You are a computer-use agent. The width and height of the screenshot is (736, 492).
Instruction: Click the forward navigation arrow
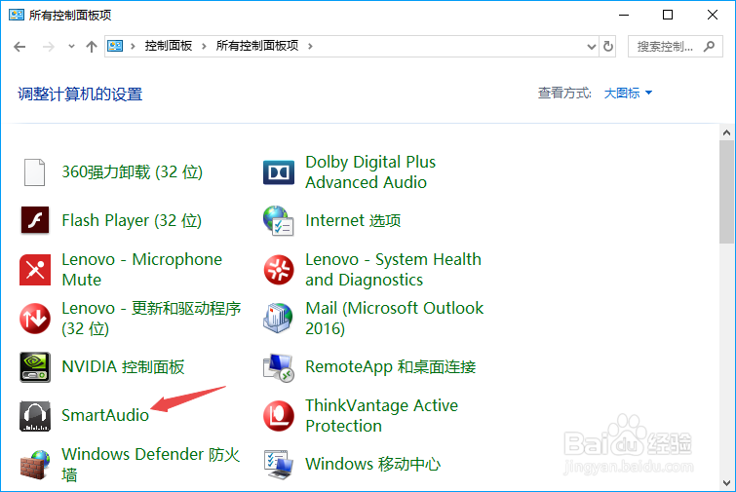49,47
